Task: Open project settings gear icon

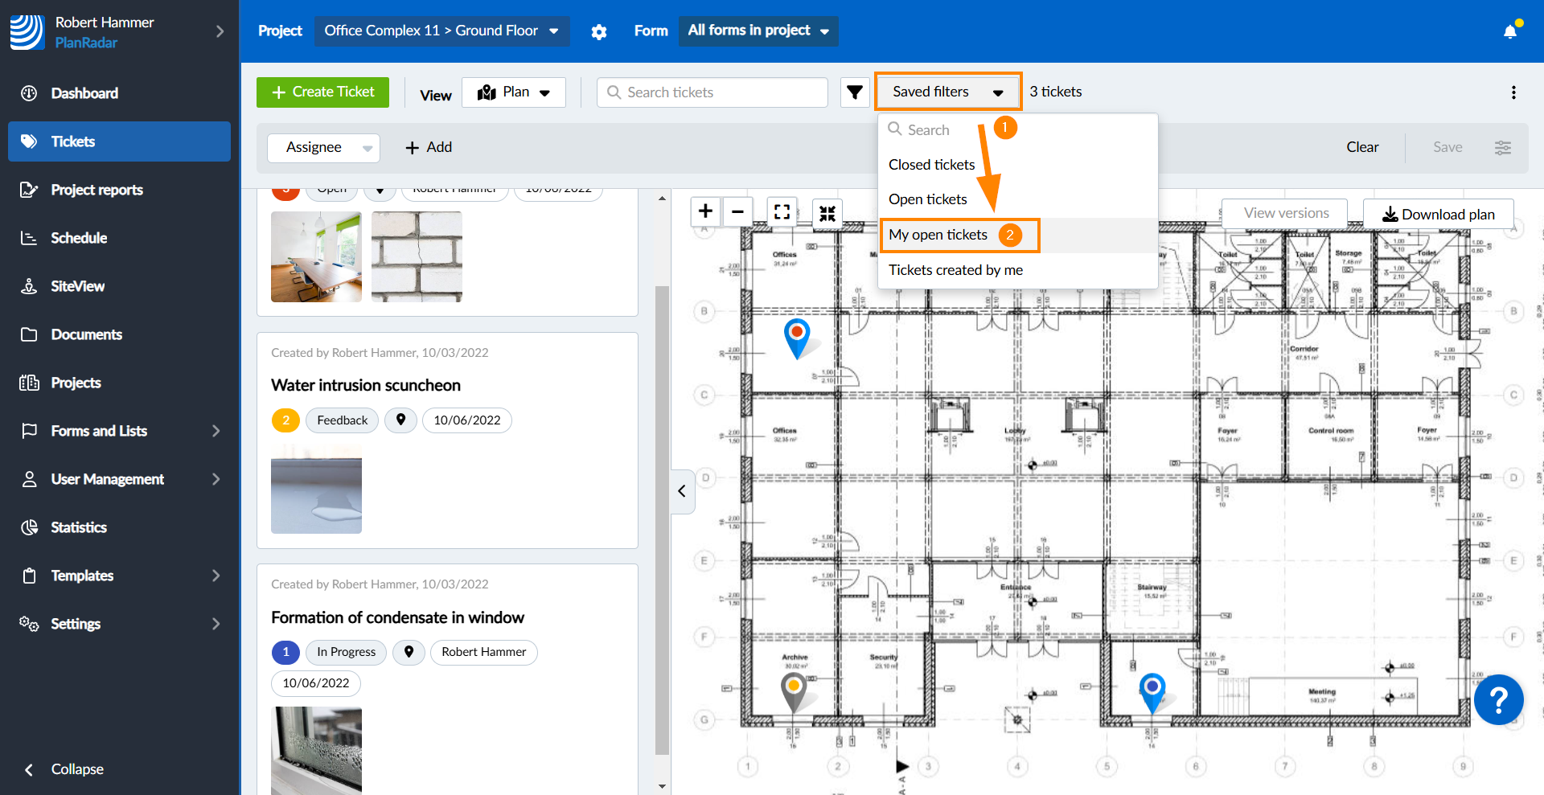Action: click(599, 32)
